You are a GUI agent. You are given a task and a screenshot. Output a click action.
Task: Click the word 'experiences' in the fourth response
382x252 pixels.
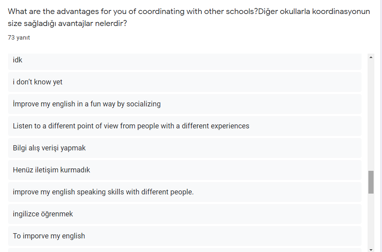(x=230, y=126)
